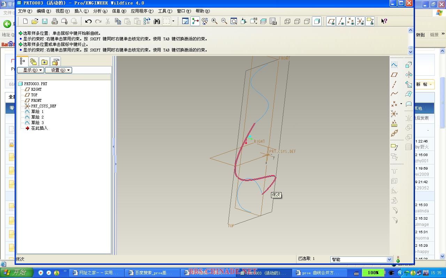
Task: Switch to shaded display mode
Action: click(317, 21)
